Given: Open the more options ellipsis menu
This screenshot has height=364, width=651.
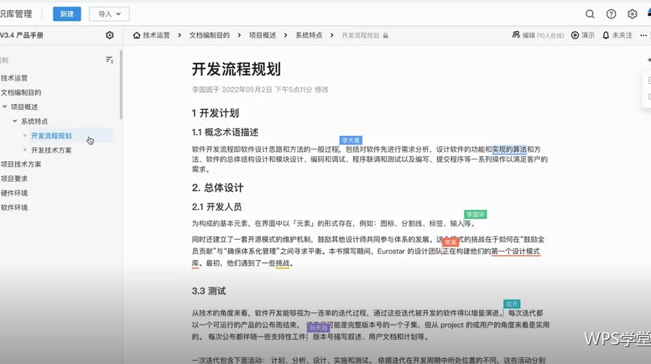Looking at the screenshot, I should coord(643,35).
